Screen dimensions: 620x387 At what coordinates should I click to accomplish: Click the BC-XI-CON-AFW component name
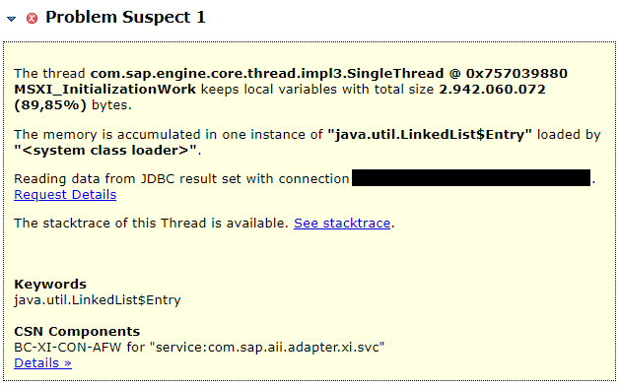point(68,347)
